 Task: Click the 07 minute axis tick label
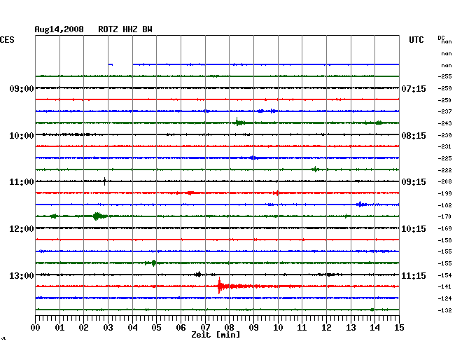pos(205,328)
